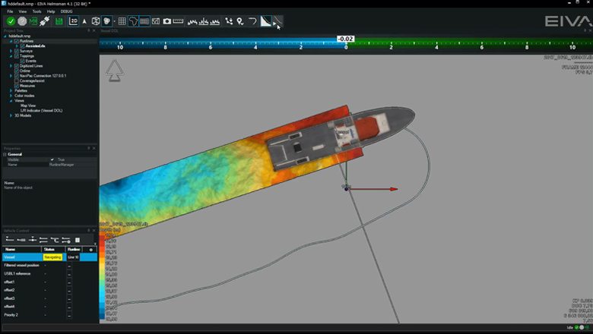
Task: Open the View menu
Action: pos(23,11)
